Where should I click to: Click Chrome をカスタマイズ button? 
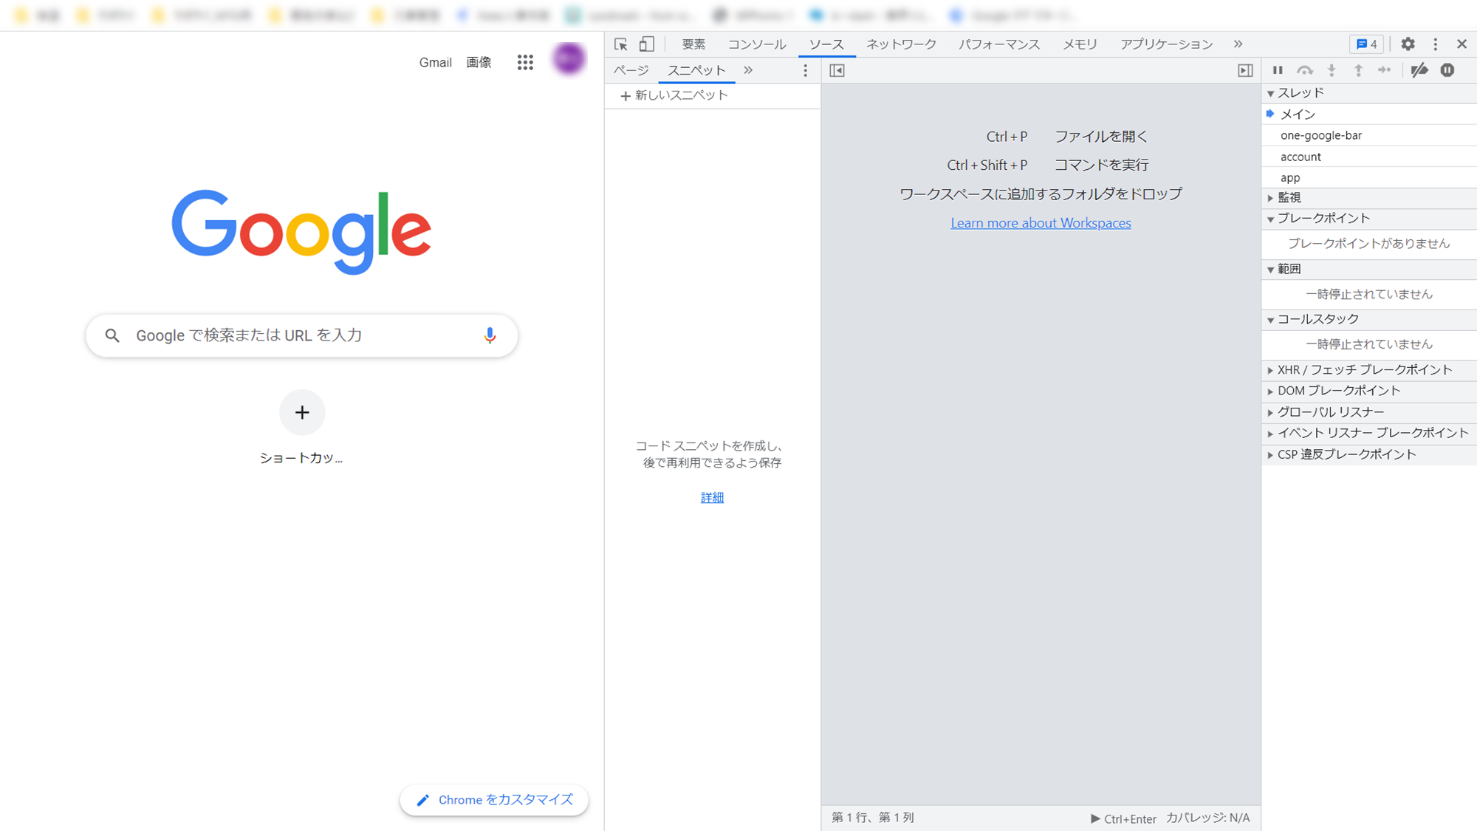[x=494, y=800]
